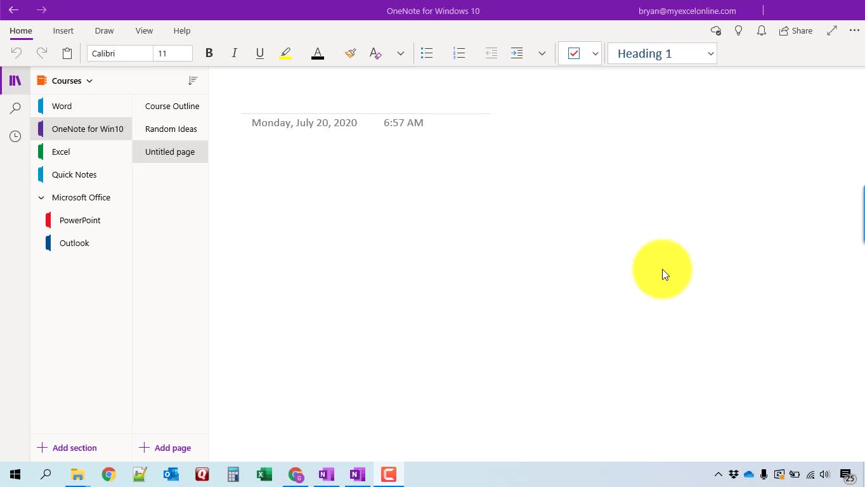Open the Draw tab

coord(104,30)
